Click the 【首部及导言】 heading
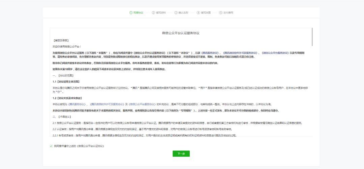 (61, 40)
